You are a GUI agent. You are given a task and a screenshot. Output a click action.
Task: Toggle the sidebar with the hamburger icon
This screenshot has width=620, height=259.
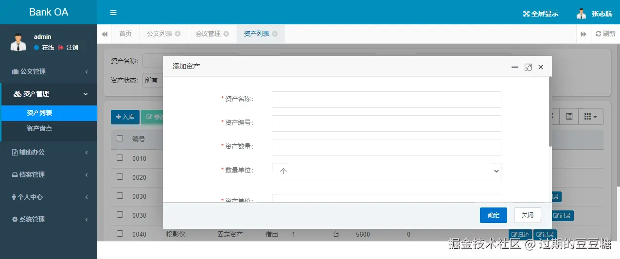pyautogui.click(x=113, y=13)
